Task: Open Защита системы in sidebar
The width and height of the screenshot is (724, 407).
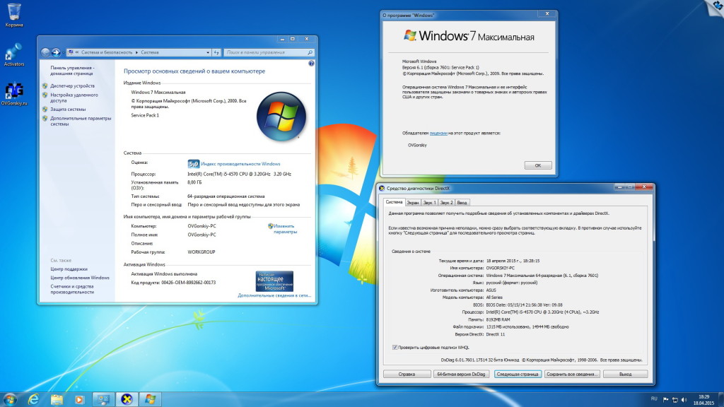Action: [68, 110]
